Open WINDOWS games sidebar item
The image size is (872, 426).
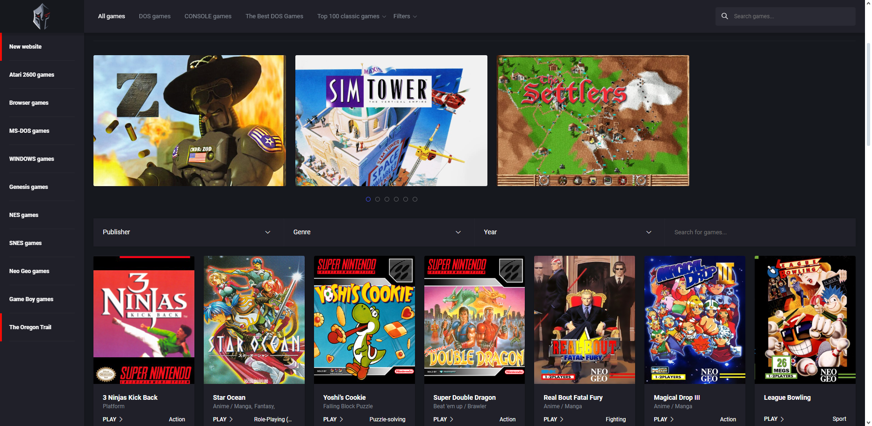[x=32, y=159]
